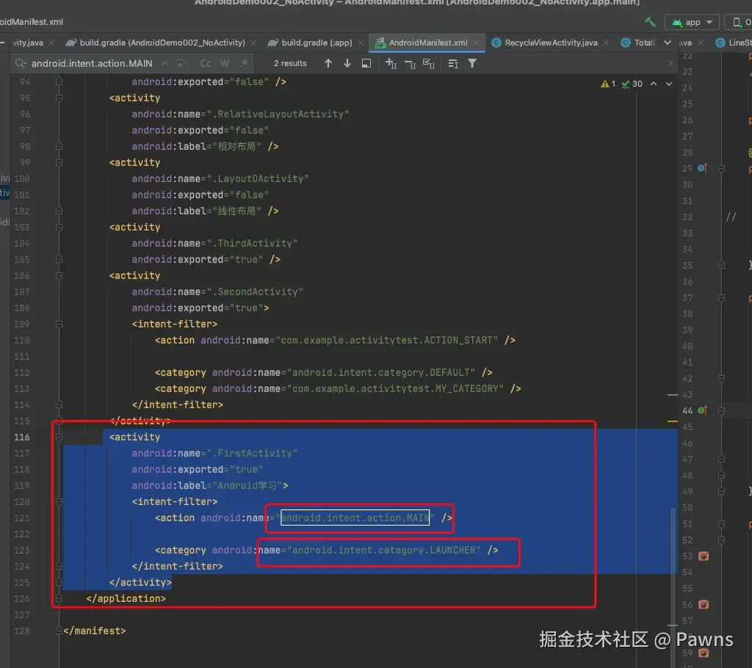
Task: Click override gutter icon at line 29
Action: pos(703,168)
